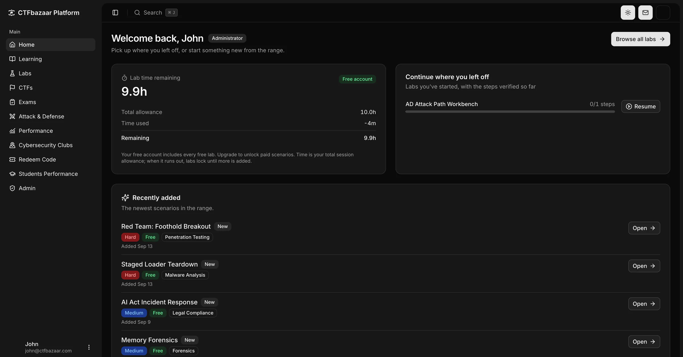Click the Malware Analysis tag
Viewport: 683px width, 357px height.
(185, 275)
